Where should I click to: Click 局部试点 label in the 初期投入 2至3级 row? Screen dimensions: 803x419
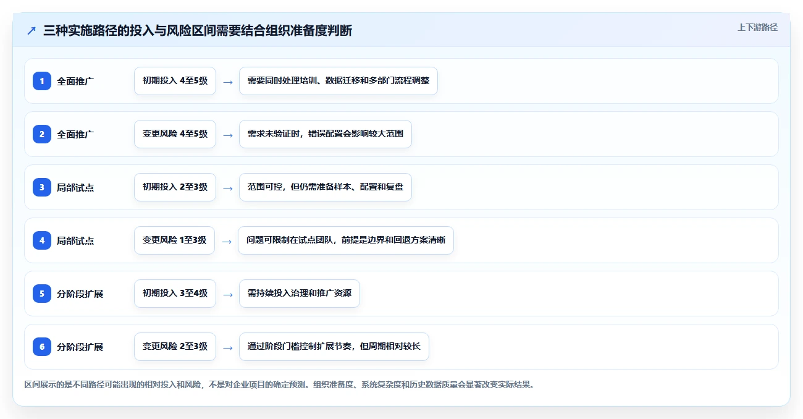tap(75, 187)
